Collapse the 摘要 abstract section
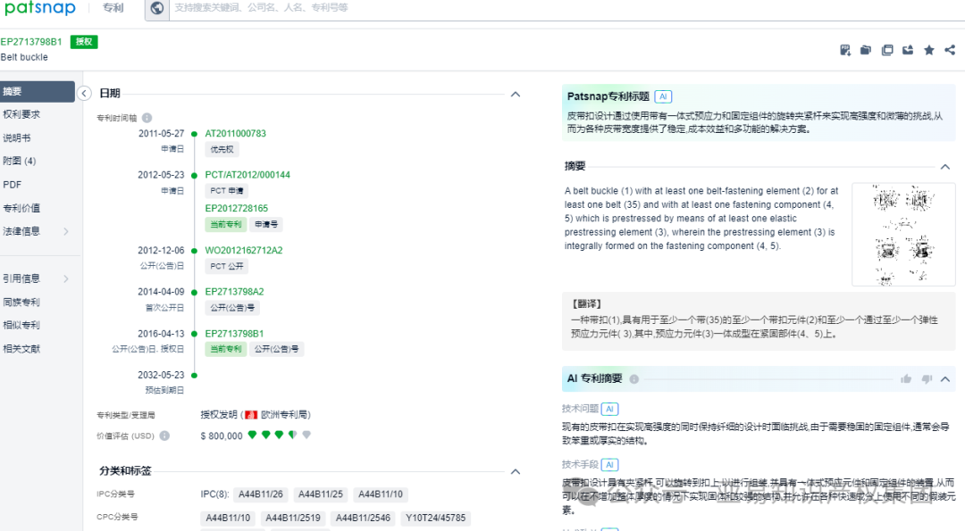 pyautogui.click(x=945, y=166)
